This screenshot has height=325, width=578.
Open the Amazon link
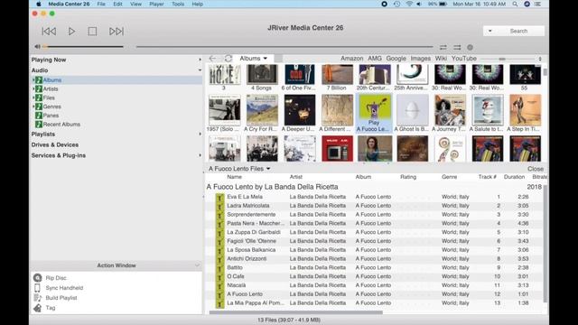[351, 59]
